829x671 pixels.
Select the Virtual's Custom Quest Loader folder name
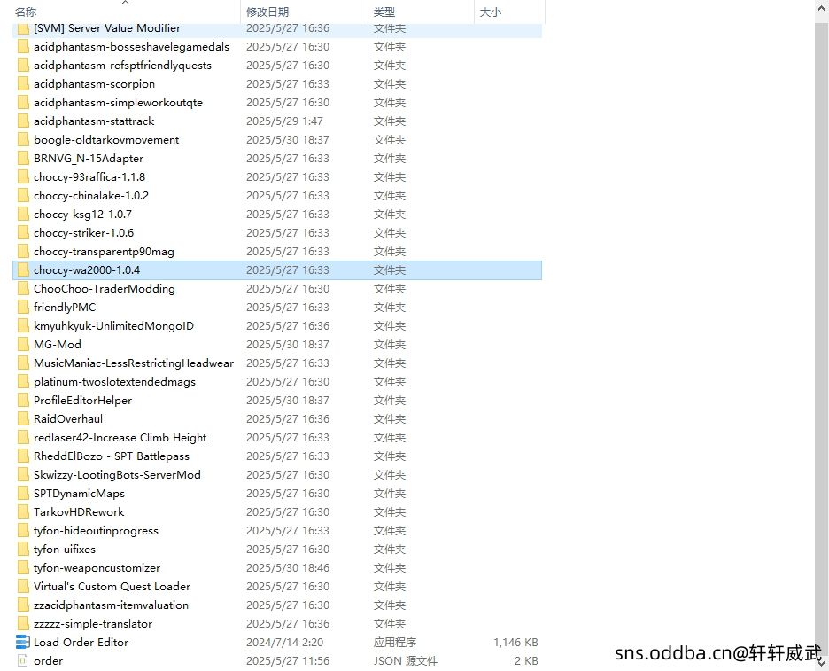112,586
